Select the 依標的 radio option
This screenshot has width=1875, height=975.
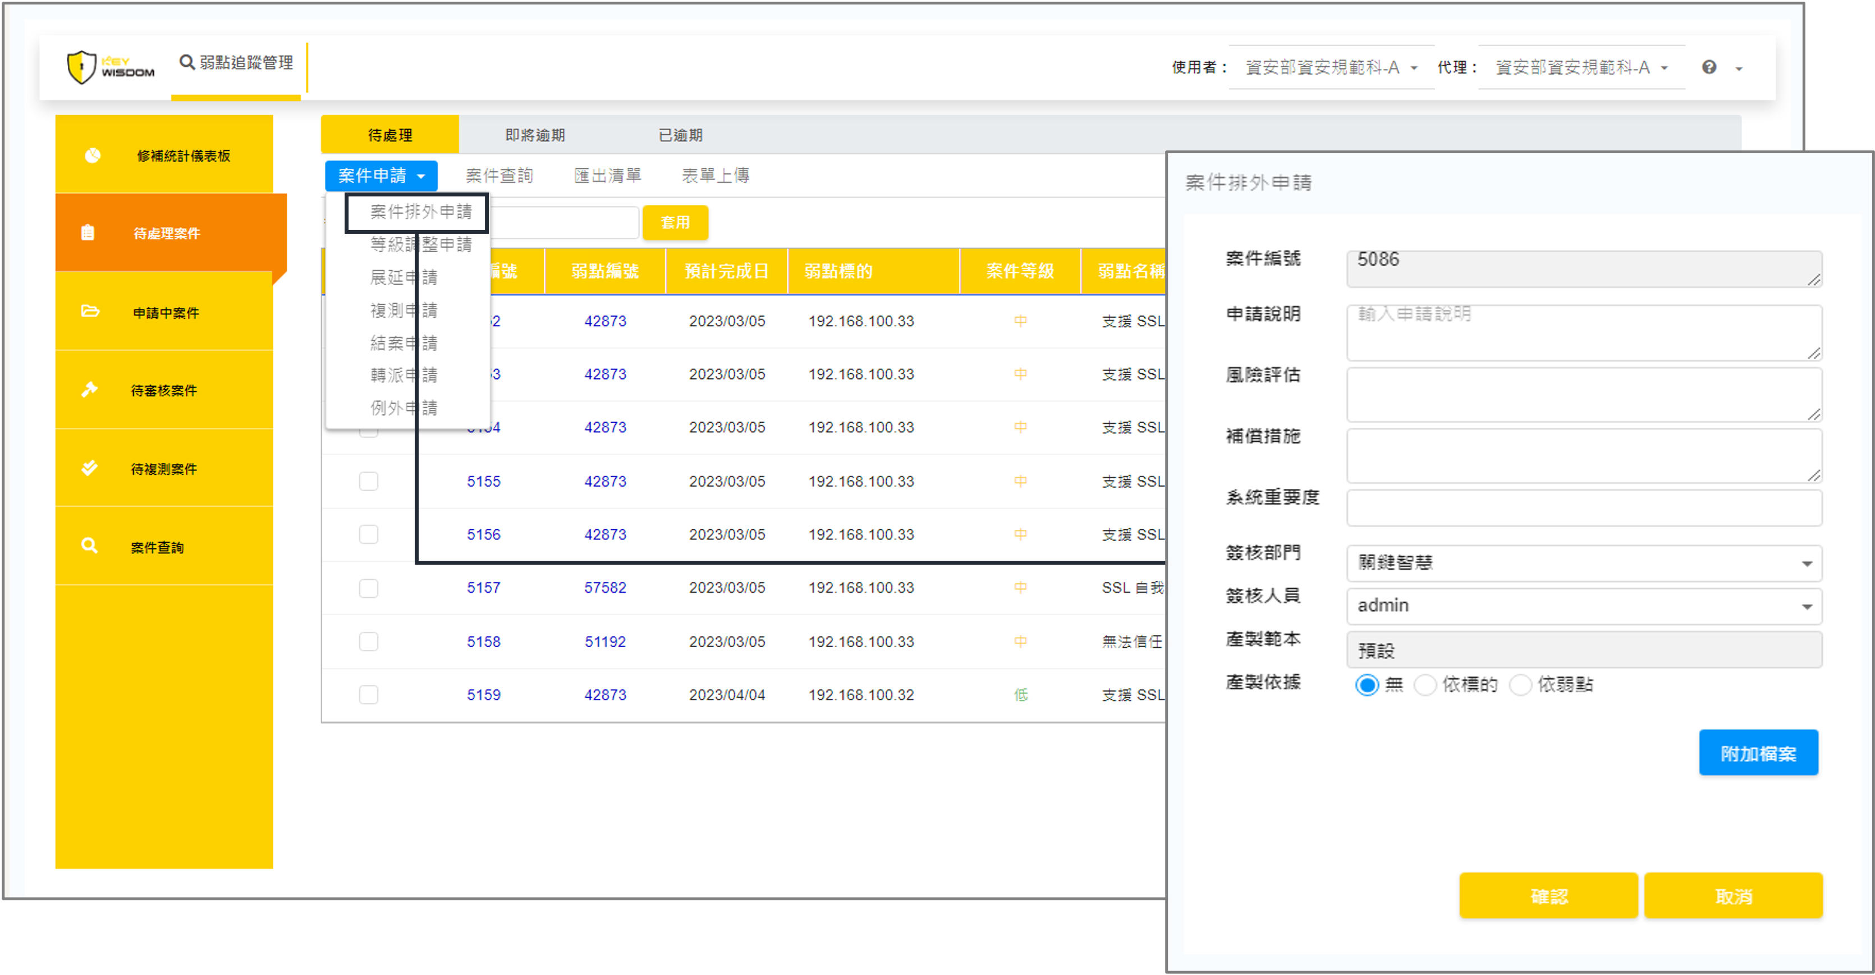pyautogui.click(x=1424, y=684)
